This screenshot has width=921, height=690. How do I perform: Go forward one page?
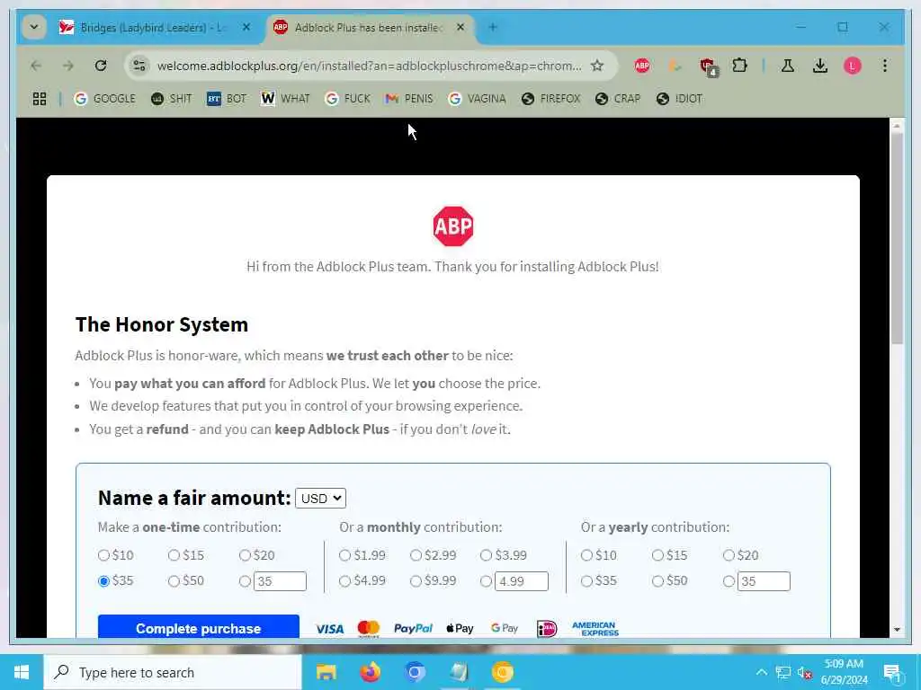click(x=68, y=66)
